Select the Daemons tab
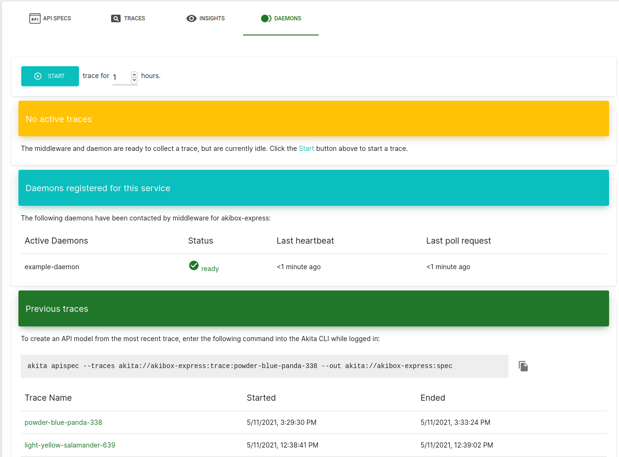This screenshot has width=619, height=457. pos(281,18)
